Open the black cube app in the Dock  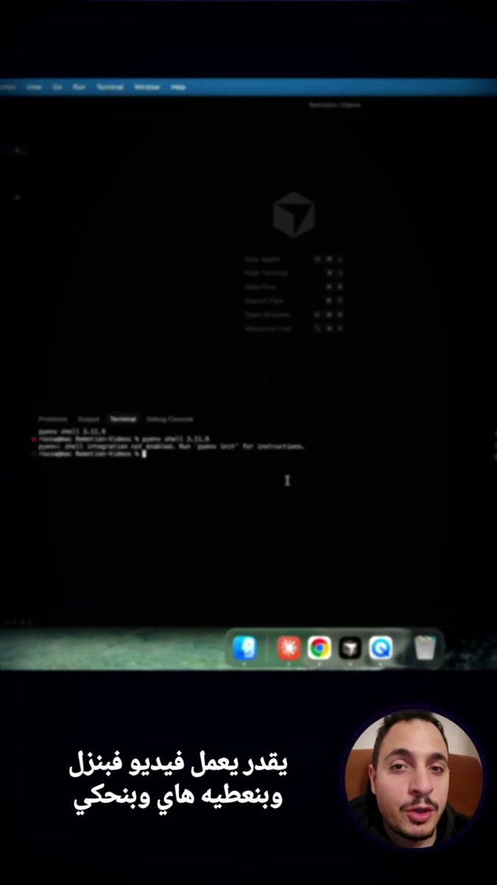[x=350, y=648]
